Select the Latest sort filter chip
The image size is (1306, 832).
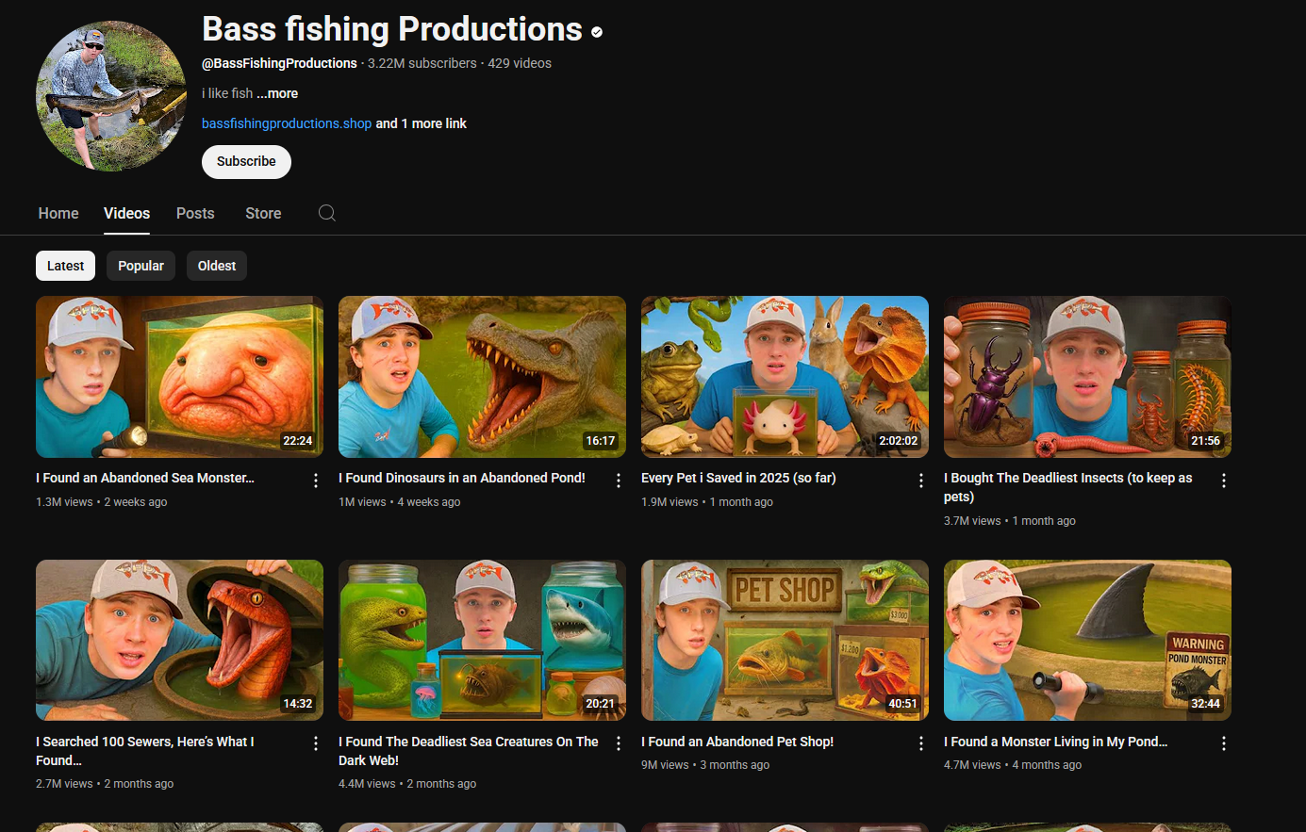tap(66, 266)
